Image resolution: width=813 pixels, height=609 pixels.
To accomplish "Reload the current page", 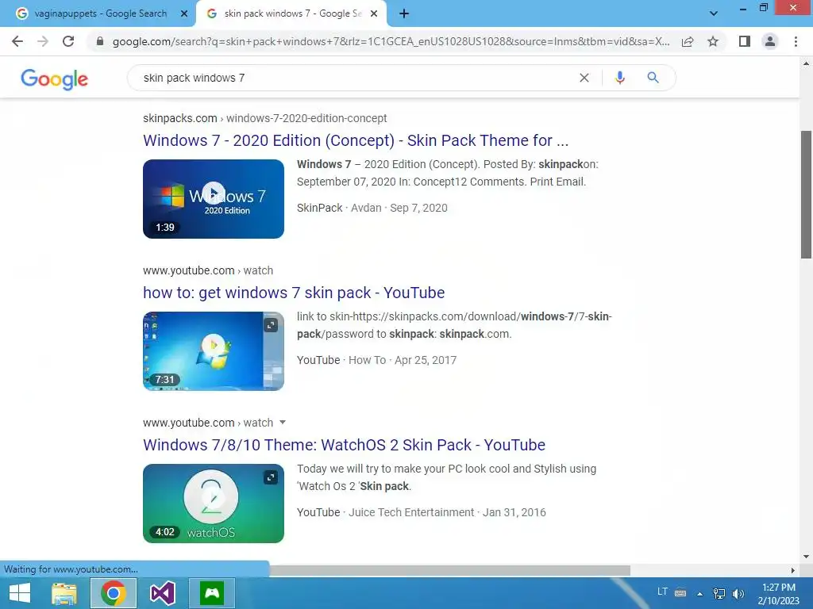I will tap(68, 41).
